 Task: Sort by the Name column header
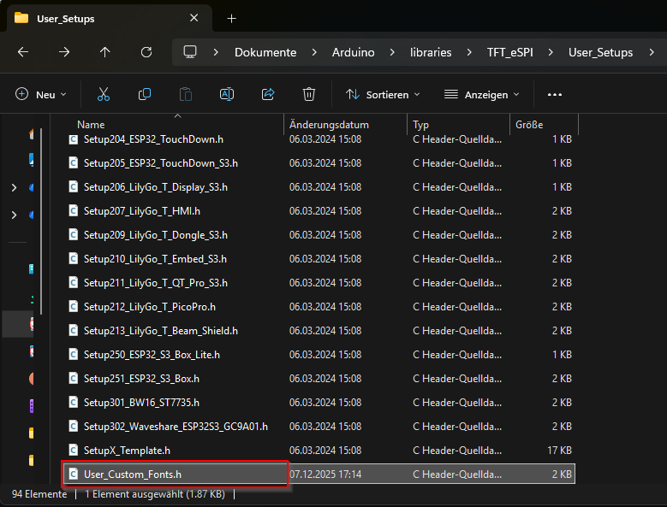coord(91,125)
